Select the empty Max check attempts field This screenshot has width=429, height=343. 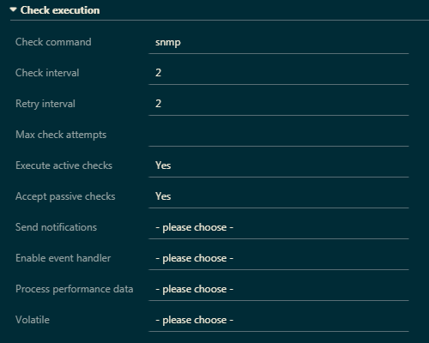coord(279,135)
